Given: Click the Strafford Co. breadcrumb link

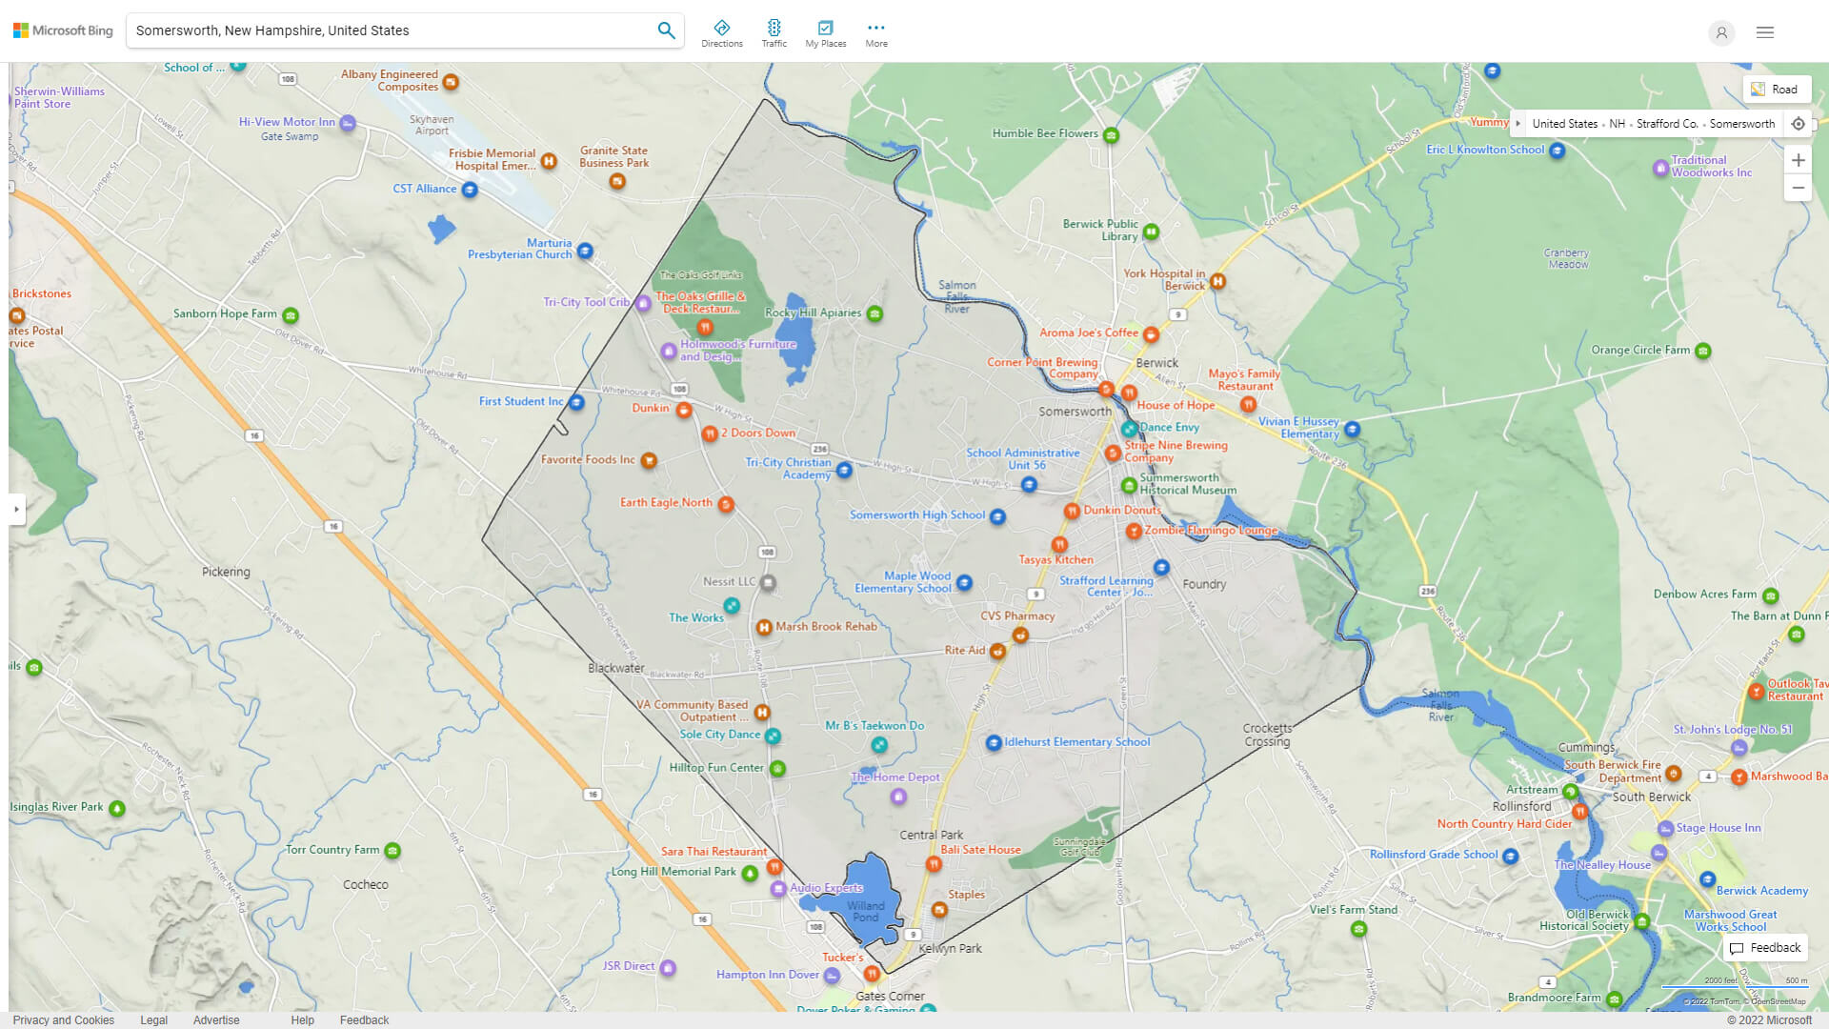Looking at the screenshot, I should [x=1666, y=123].
